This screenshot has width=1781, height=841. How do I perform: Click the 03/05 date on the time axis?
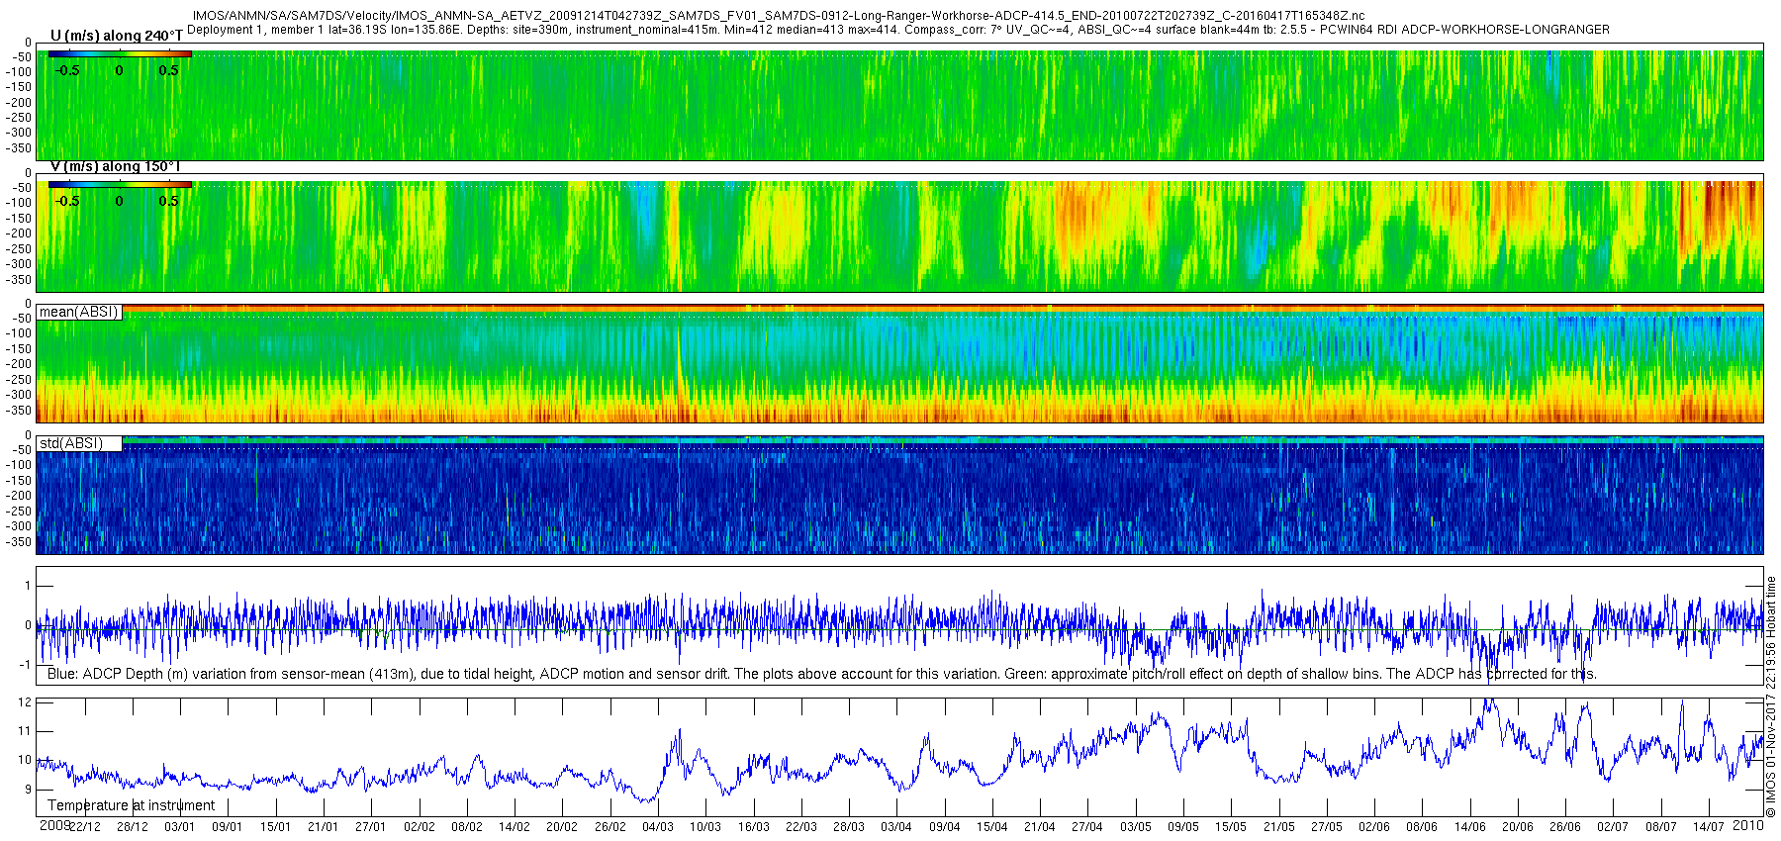pos(1135,827)
